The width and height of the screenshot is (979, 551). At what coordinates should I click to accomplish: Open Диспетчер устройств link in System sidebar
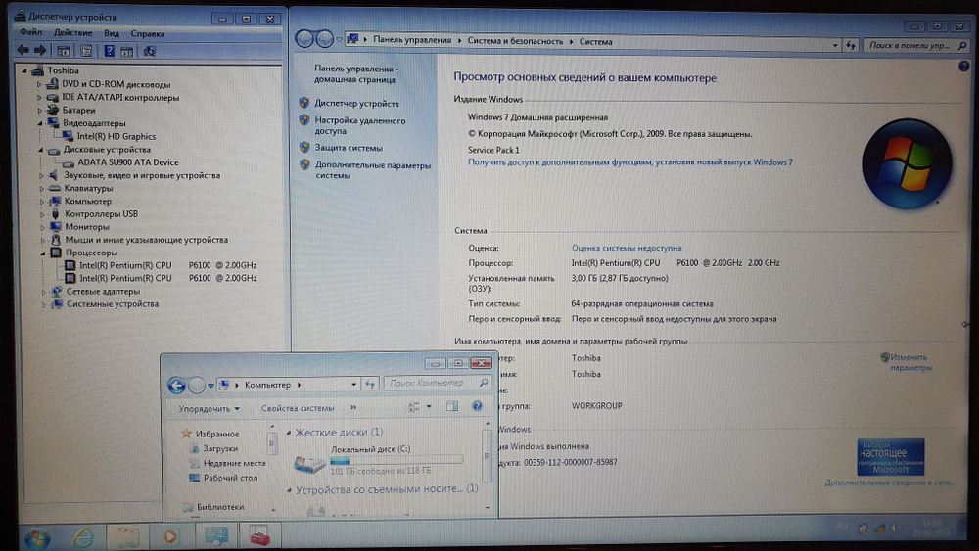(x=356, y=104)
